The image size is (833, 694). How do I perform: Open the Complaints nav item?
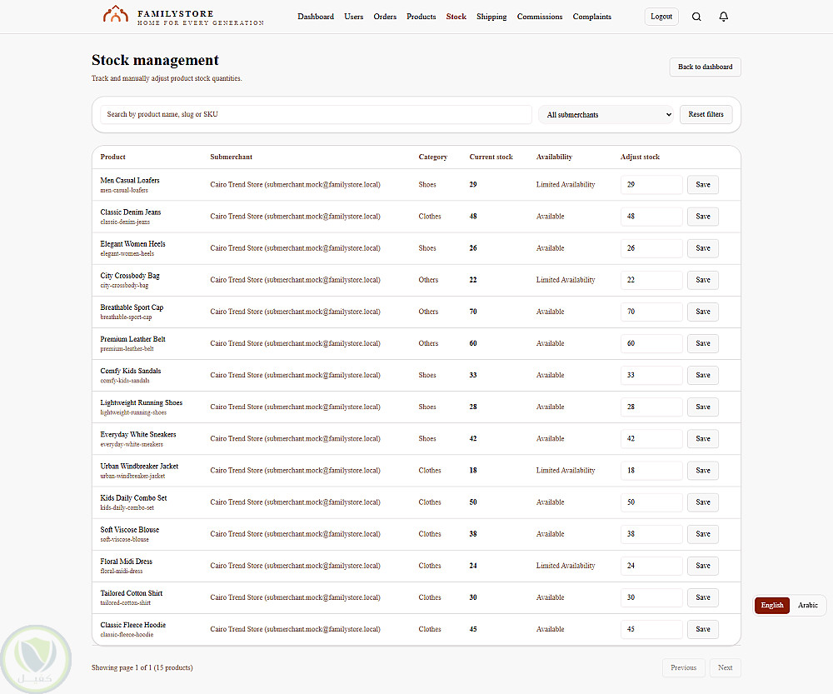tap(591, 17)
